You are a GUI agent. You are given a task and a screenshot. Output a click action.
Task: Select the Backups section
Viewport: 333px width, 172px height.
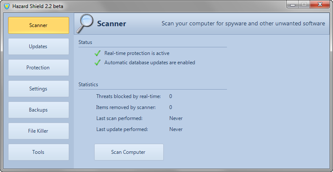(39, 110)
